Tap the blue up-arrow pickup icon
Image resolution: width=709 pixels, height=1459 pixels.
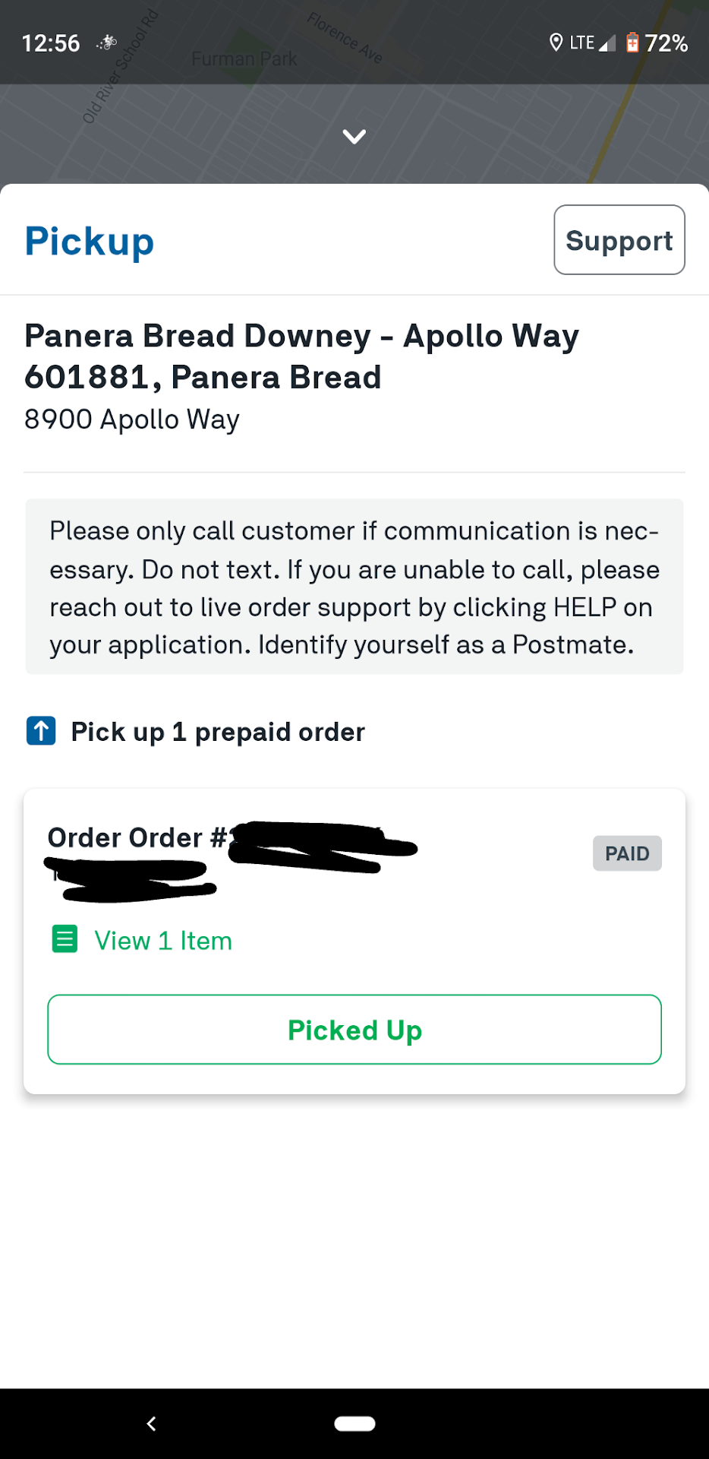coord(41,731)
